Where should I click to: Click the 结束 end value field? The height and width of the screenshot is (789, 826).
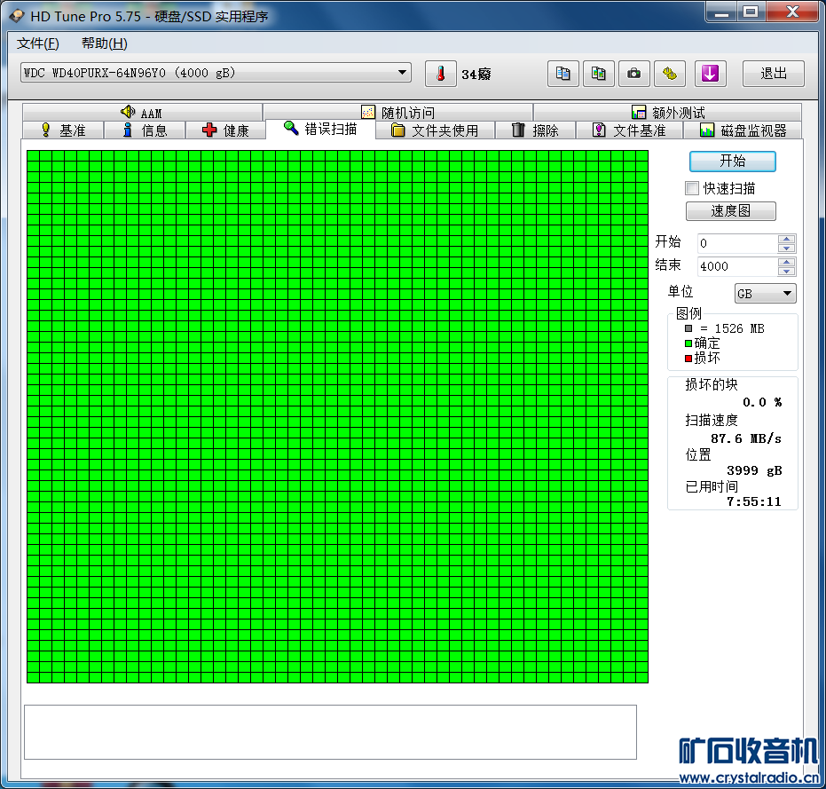(737, 266)
